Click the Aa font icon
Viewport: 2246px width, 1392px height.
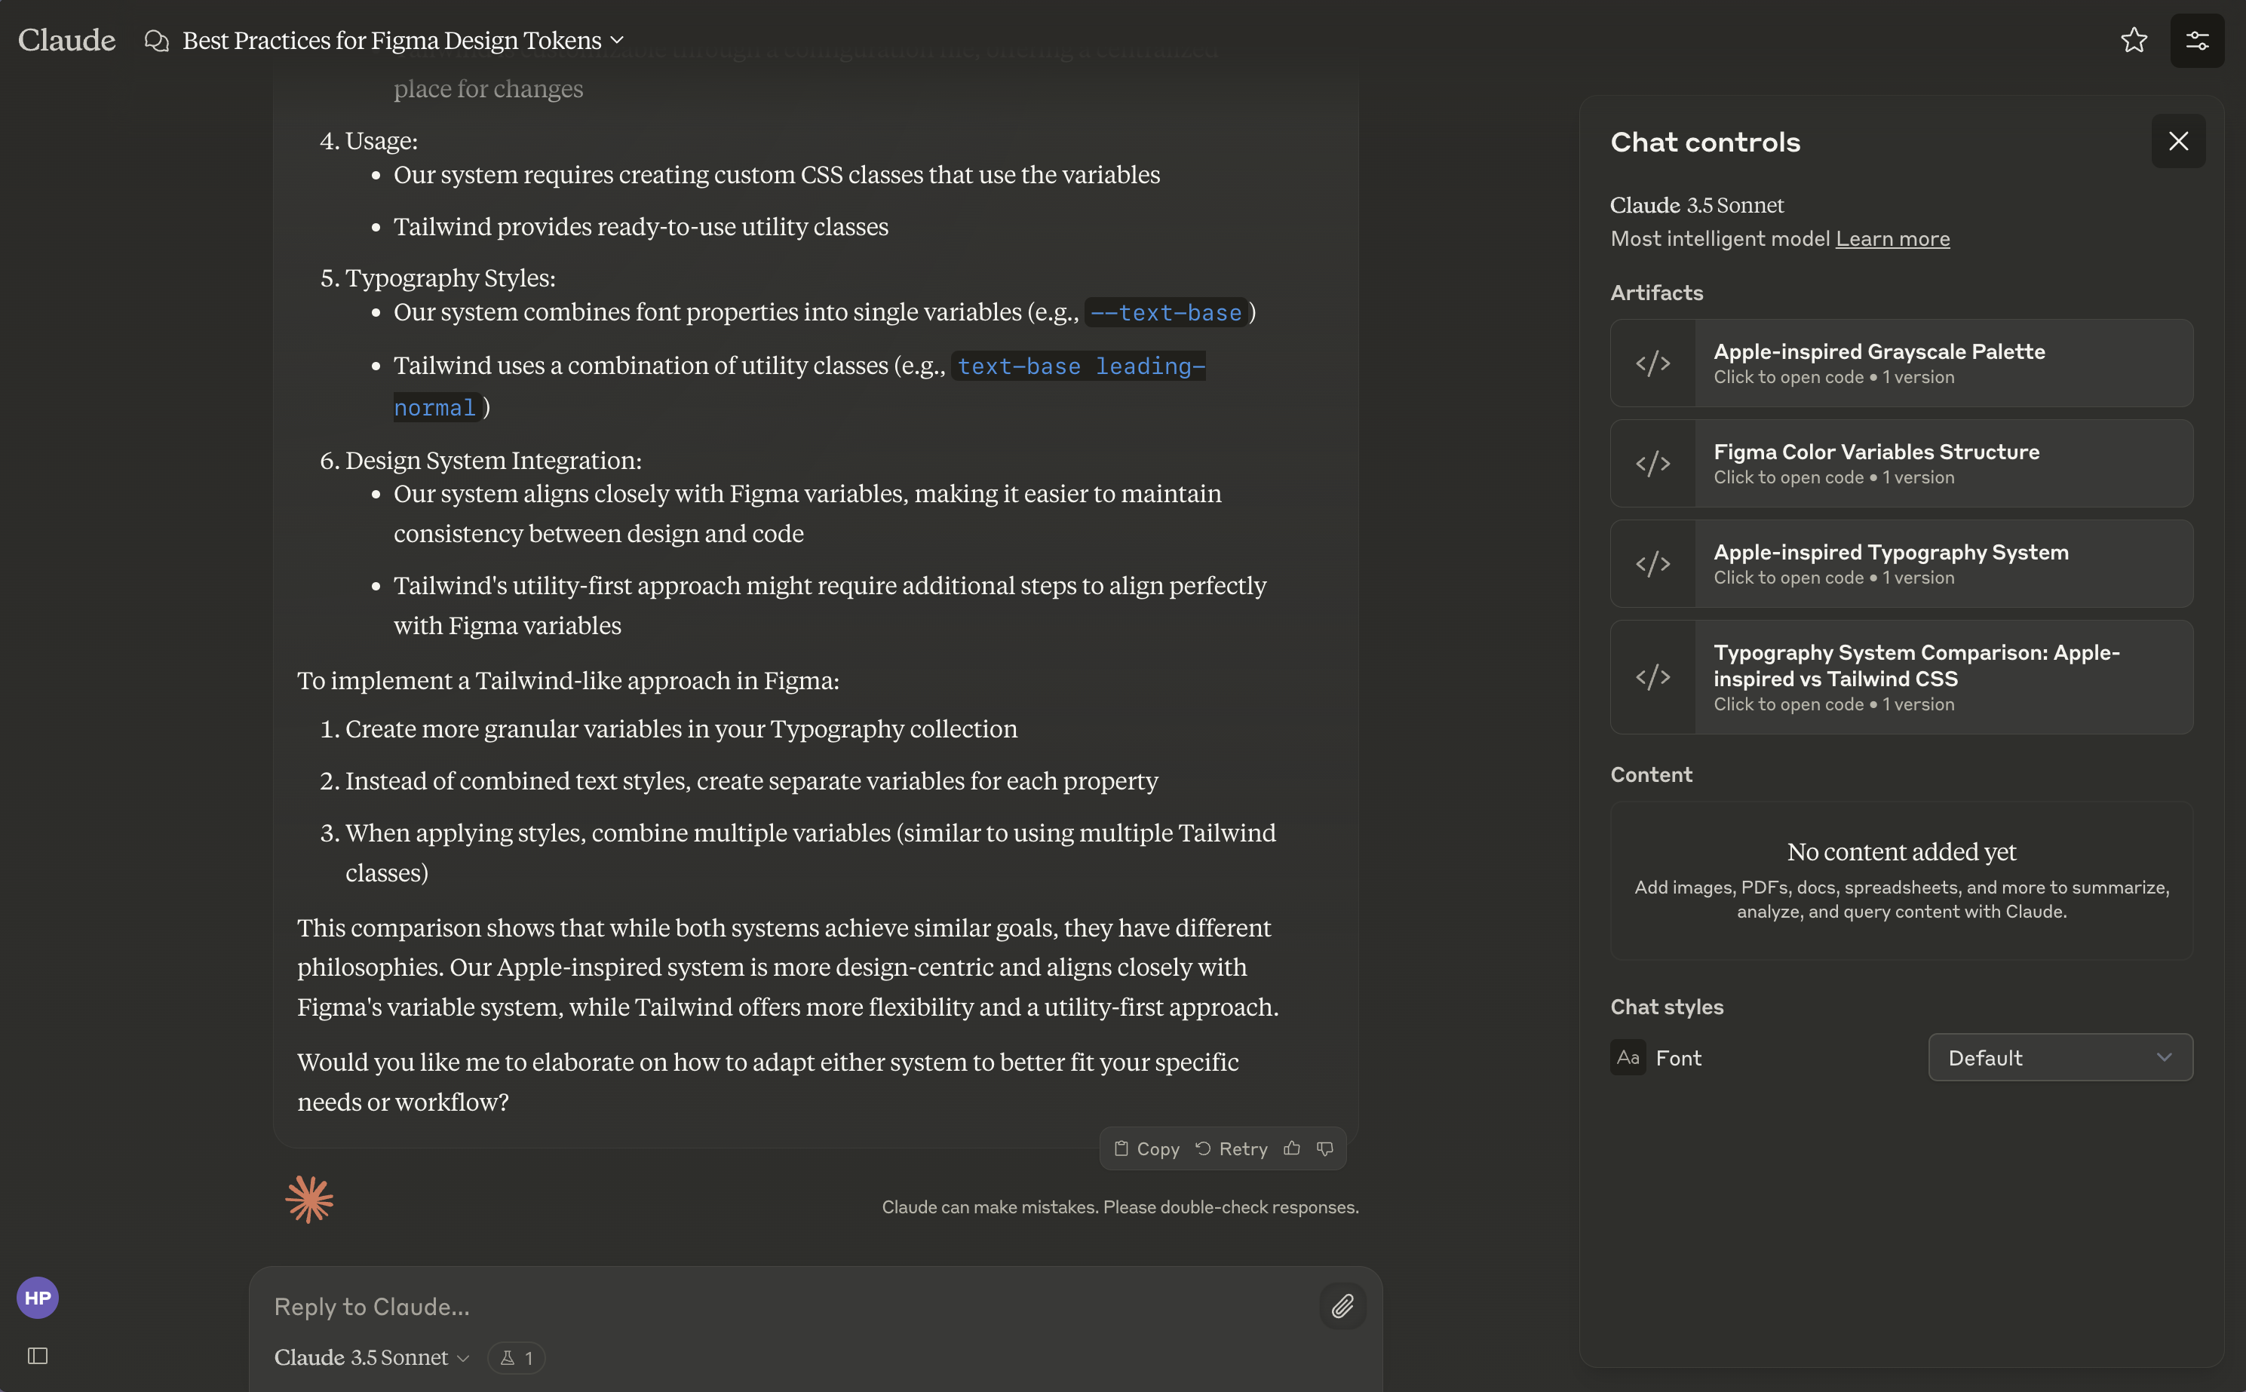point(1628,1058)
